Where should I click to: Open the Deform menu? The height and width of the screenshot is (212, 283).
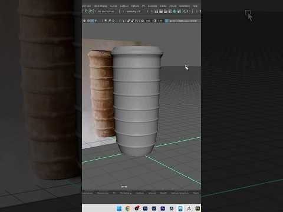[x=135, y=6]
